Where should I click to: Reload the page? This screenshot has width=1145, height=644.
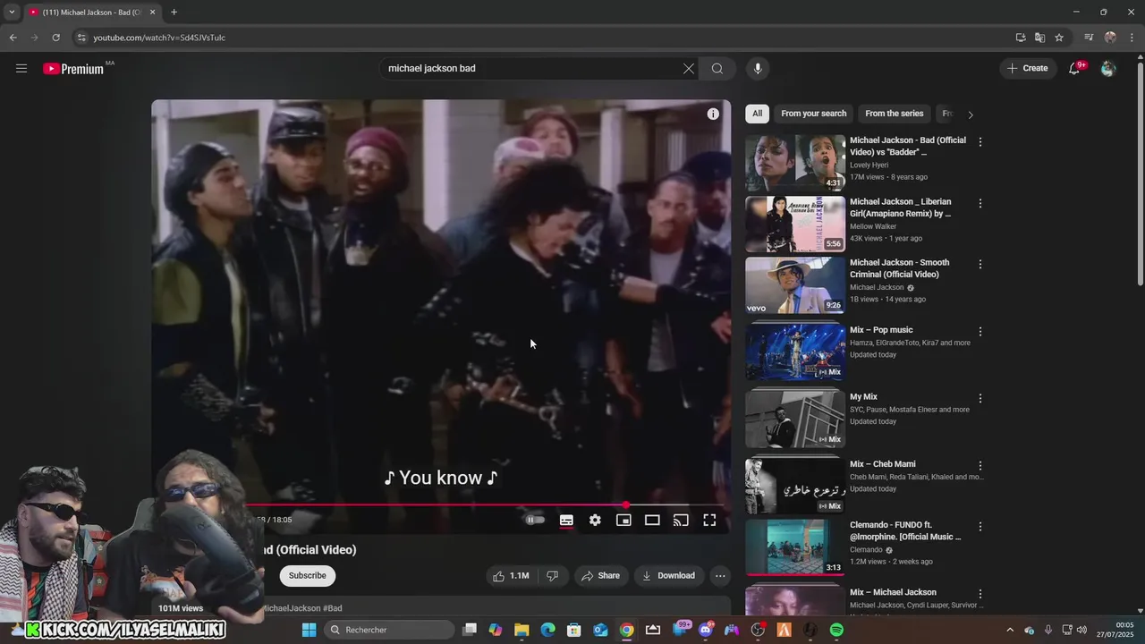(55, 38)
